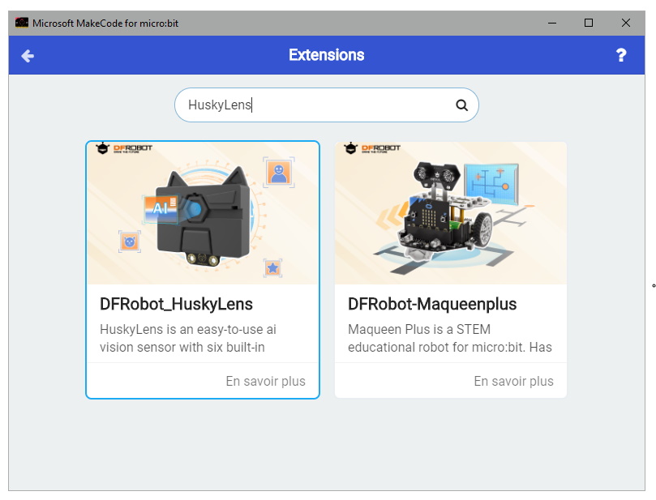Click the HuskyLens camera product image

click(x=201, y=212)
